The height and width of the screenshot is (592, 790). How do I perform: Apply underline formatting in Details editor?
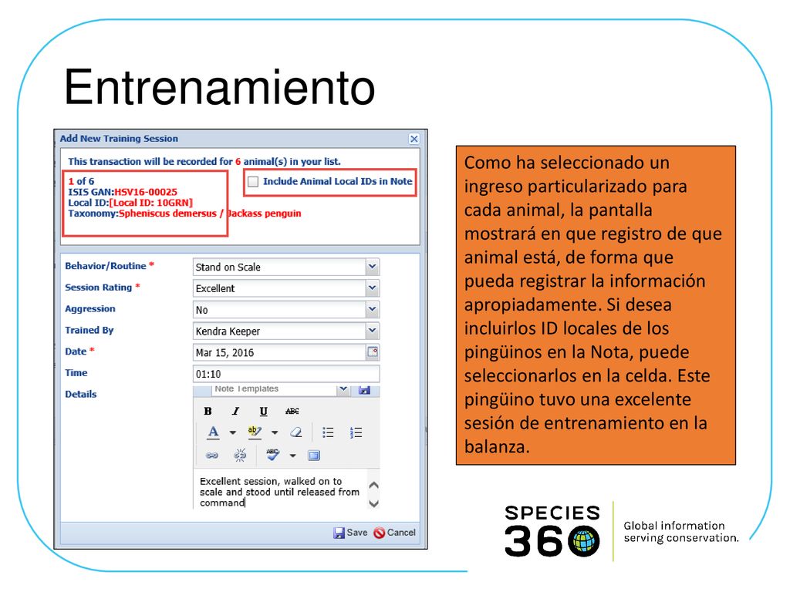click(x=264, y=412)
